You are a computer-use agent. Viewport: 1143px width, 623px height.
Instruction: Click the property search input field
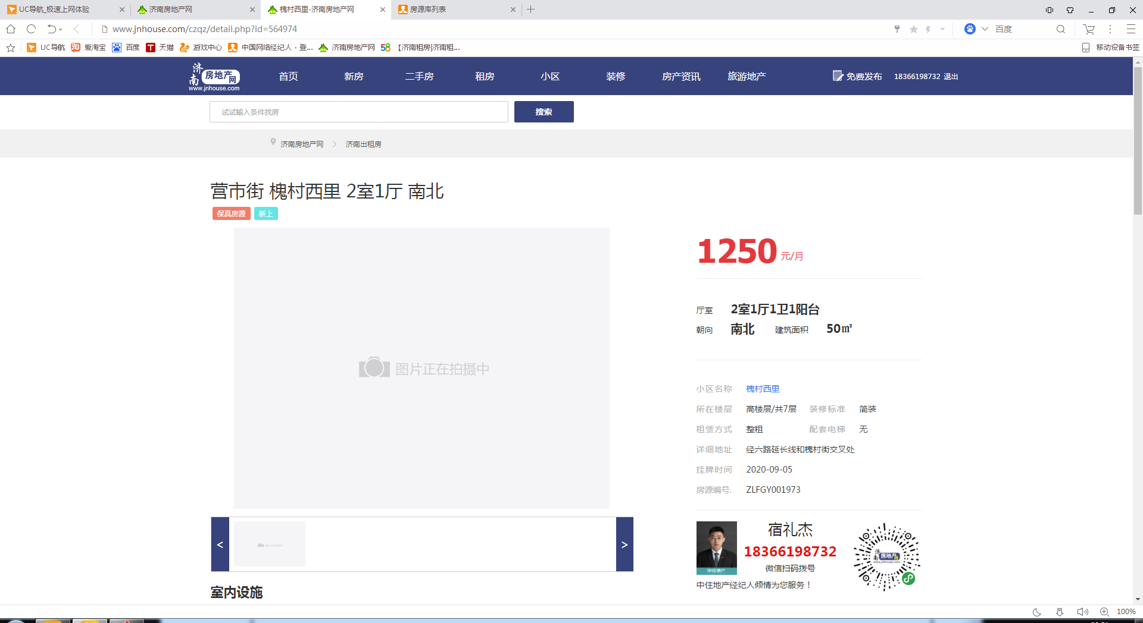358,112
